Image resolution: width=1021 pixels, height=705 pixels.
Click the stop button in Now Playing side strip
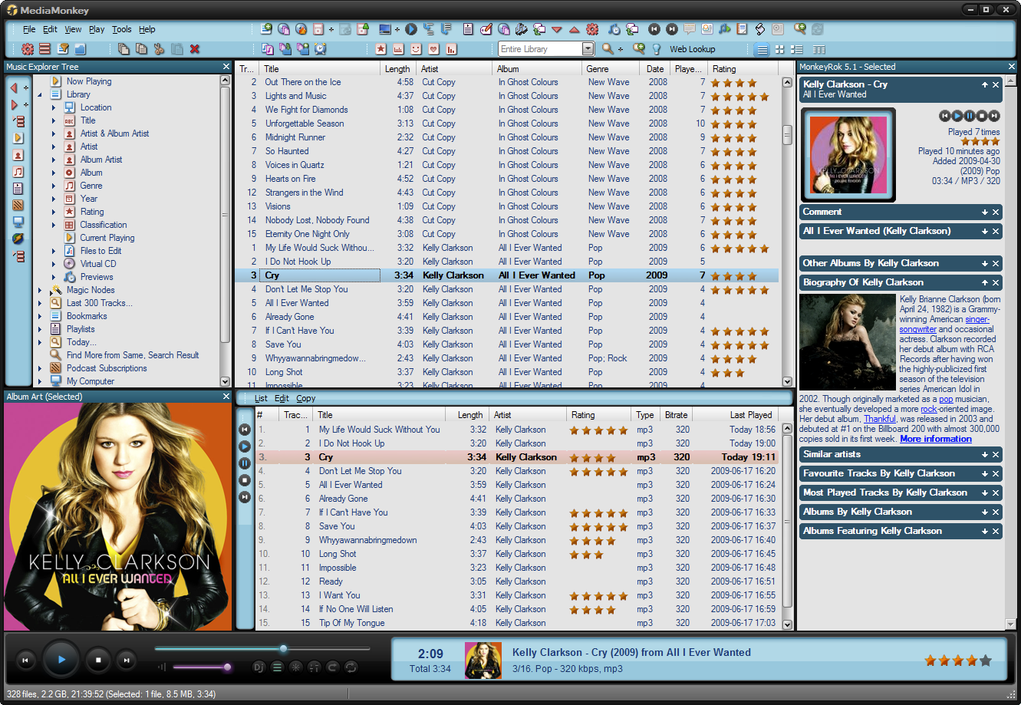(245, 480)
